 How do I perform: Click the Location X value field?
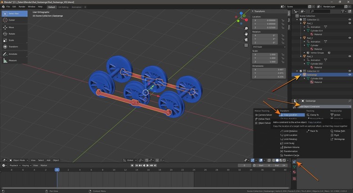(x=266, y=20)
